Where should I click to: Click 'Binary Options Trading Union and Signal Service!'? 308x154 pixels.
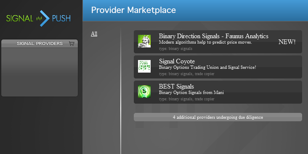(x=207, y=68)
